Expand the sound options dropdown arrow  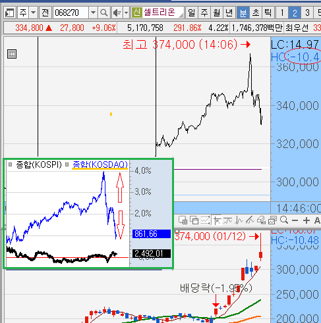[x=126, y=13]
